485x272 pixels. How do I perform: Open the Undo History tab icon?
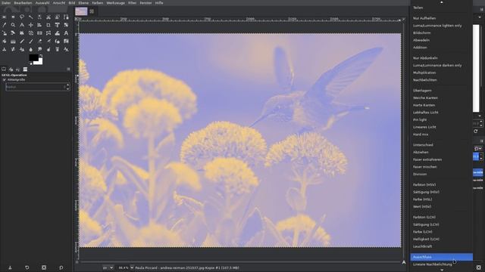pos(18,70)
